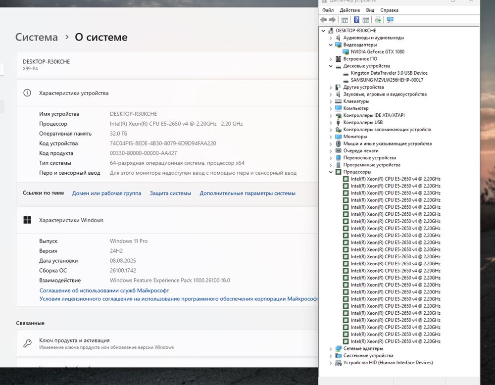This screenshot has width=495, height=385.
Task: Click the Системные устройства folder icon
Action: point(338,356)
